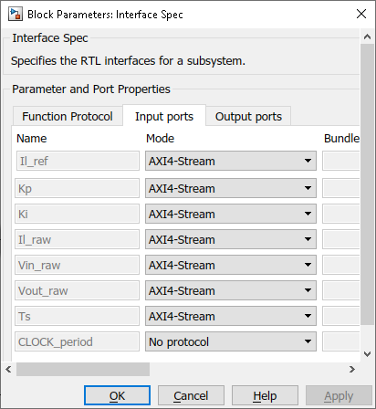Click the vertical scrollbar down arrow
Screen dimensions: 376x409
[367, 354]
